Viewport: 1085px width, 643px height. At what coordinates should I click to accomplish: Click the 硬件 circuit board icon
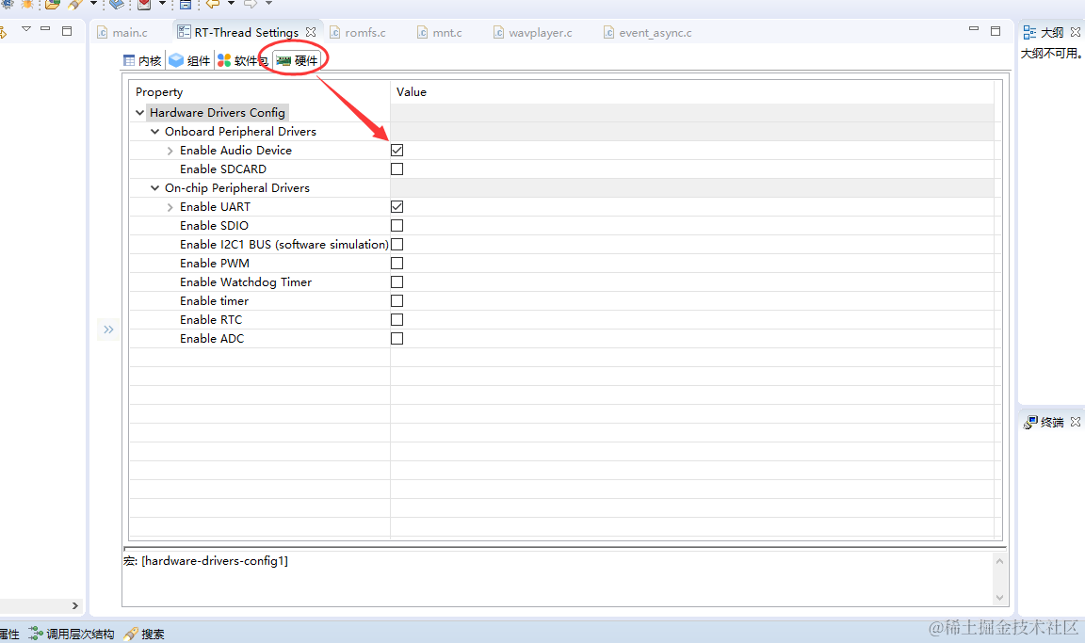point(283,61)
